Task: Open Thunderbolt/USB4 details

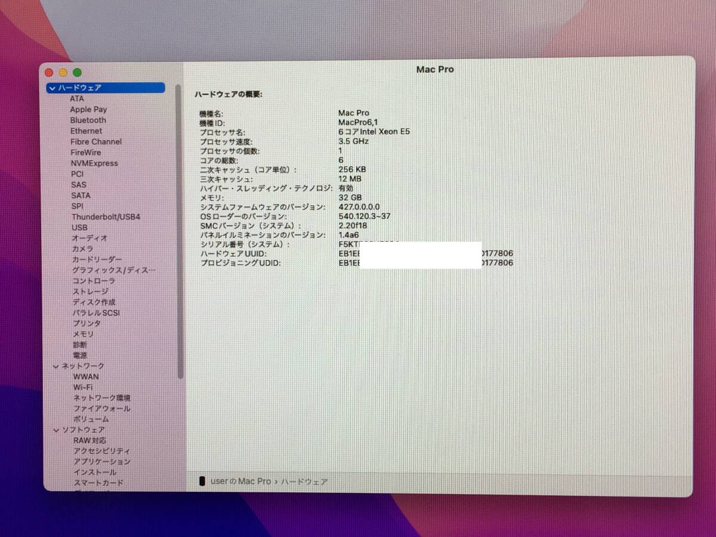Action: pos(106,217)
